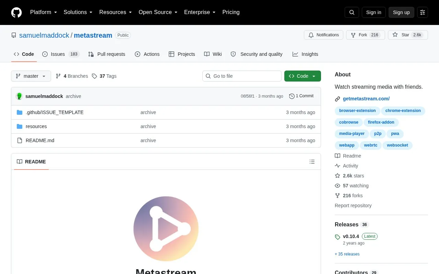Screen dimensions: 439x274
Task: Expand the Resources menu
Action: pos(116,12)
